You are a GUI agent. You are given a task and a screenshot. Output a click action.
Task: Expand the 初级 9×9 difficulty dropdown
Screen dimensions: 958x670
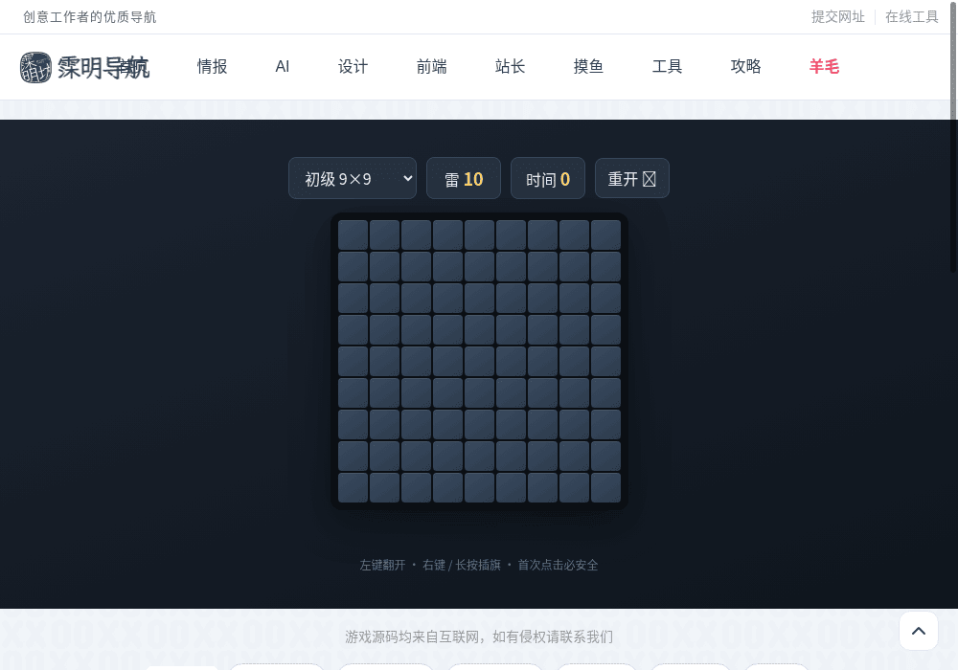(353, 178)
